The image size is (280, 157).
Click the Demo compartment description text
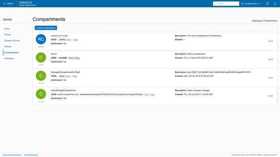196,54
